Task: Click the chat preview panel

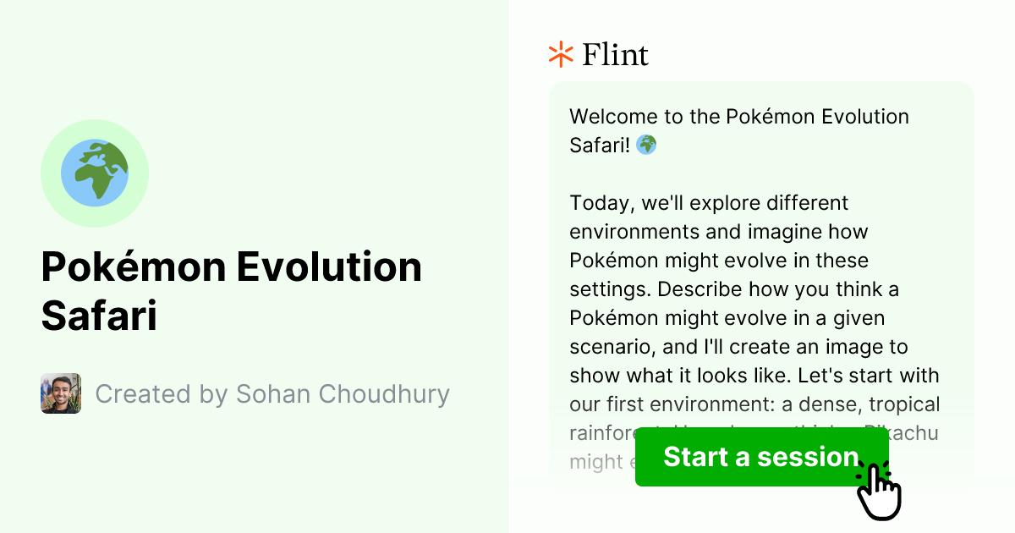Action: (x=760, y=271)
